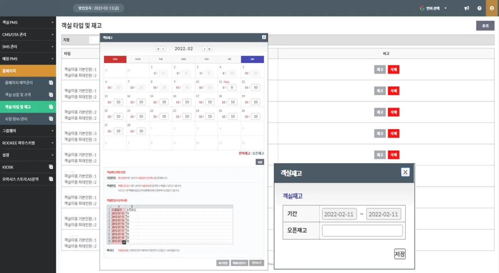Select 객실 타입 및 재고 menu item
This screenshot has width=499, height=273.
click(28, 107)
